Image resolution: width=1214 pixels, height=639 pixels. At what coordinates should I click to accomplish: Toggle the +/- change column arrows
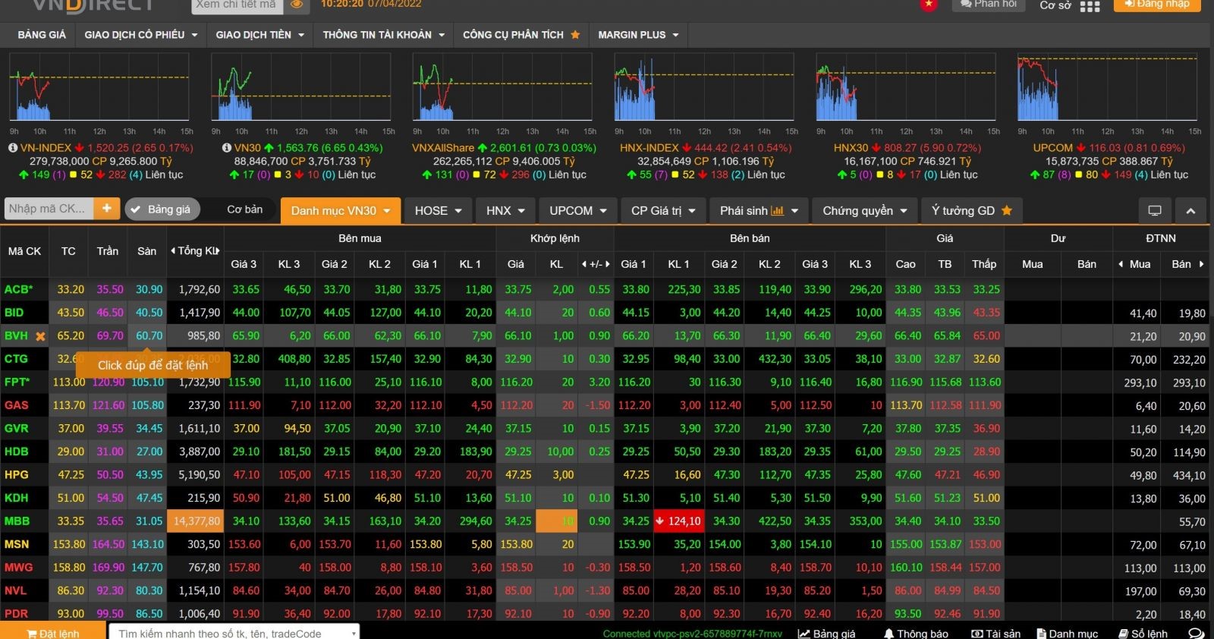click(596, 264)
